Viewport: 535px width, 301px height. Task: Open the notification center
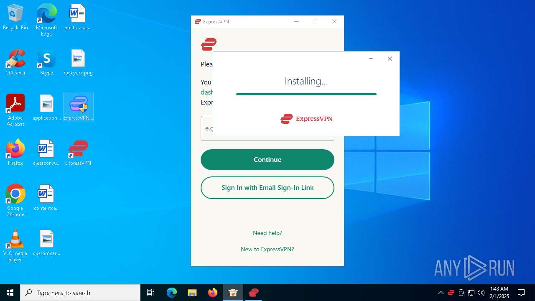coord(521,293)
